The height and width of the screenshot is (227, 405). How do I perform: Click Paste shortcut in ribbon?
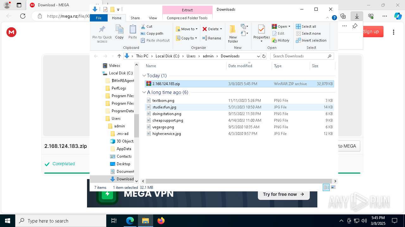tap(155, 40)
